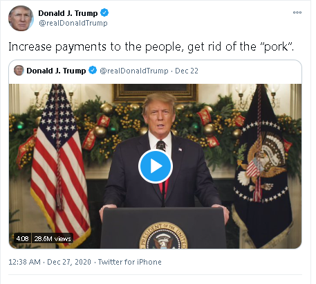Click the 28.6M views counter
The width and height of the screenshot is (316, 284).
coord(53,238)
